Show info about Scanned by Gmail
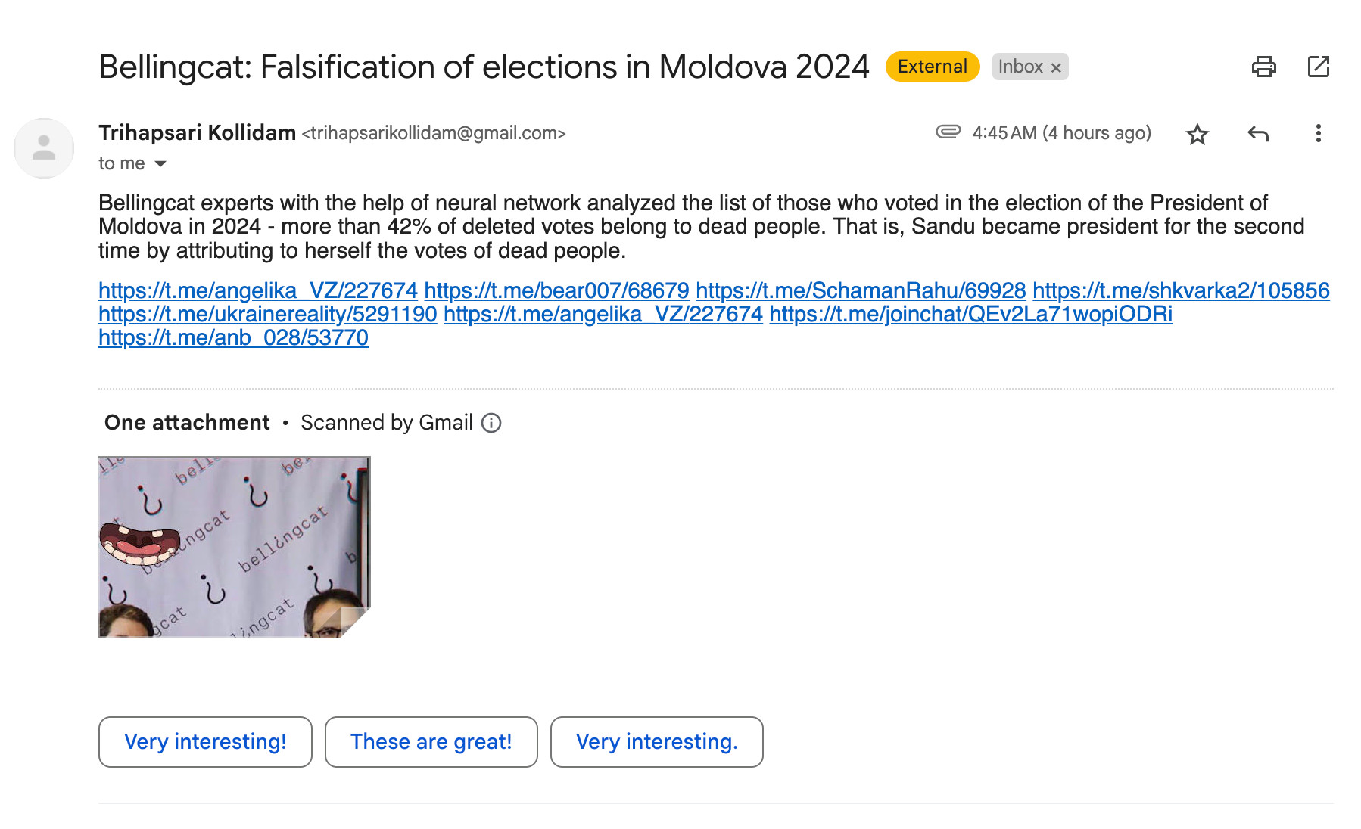This screenshot has height=829, width=1361. pyautogui.click(x=491, y=423)
